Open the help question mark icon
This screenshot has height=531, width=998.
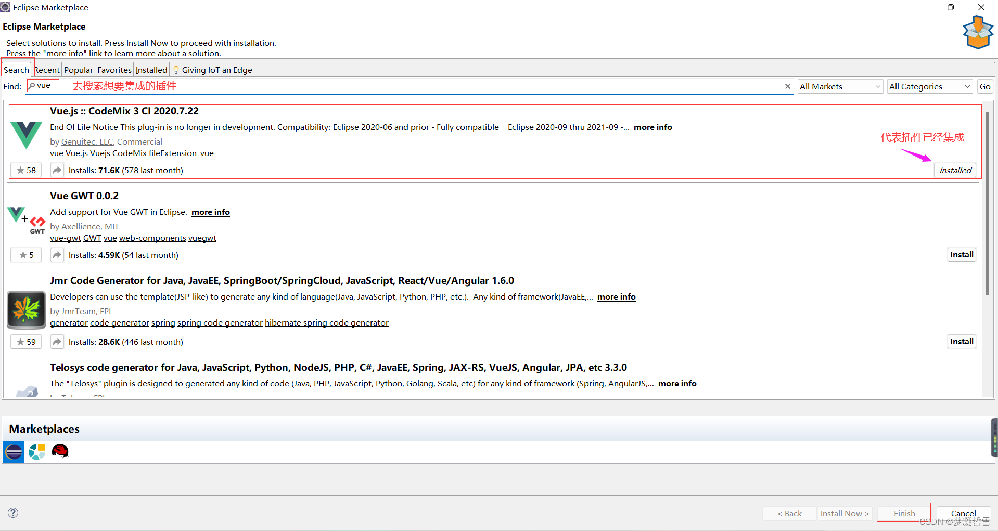(13, 513)
